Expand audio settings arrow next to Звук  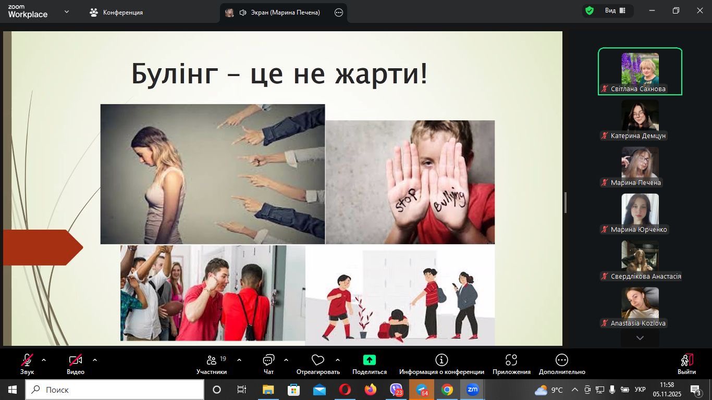(44, 360)
